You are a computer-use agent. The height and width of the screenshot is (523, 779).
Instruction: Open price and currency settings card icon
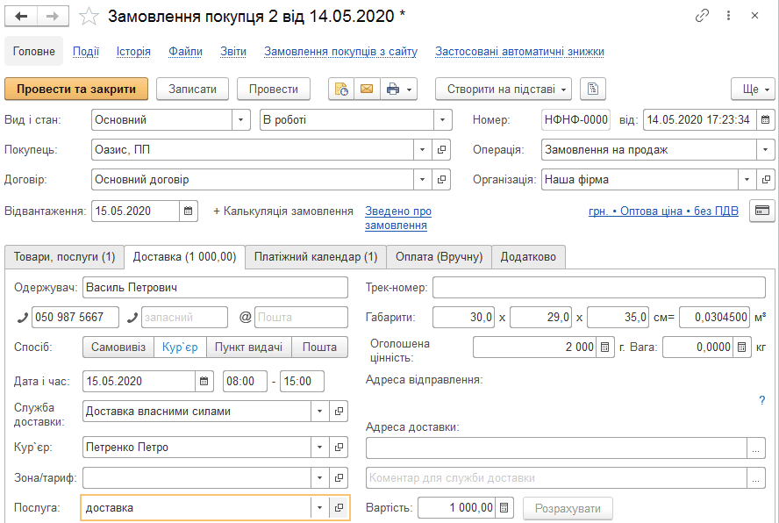[x=762, y=211]
